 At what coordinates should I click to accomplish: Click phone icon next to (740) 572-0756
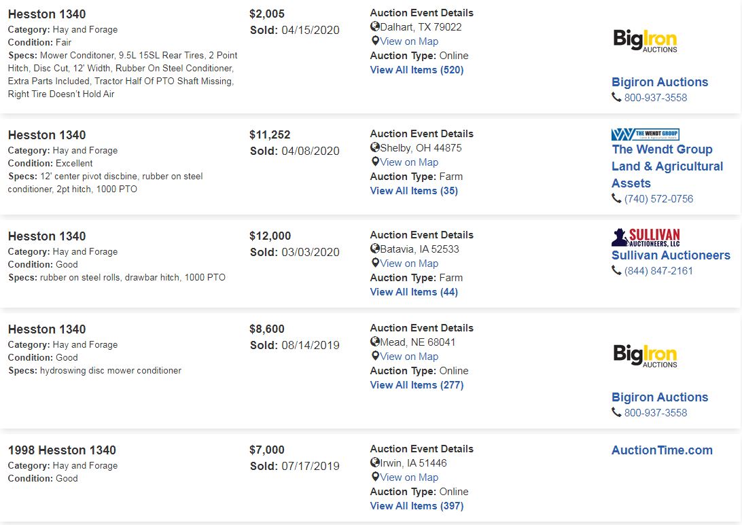[x=616, y=198]
